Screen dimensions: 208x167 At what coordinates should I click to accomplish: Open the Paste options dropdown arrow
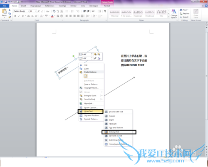click(4, 17)
